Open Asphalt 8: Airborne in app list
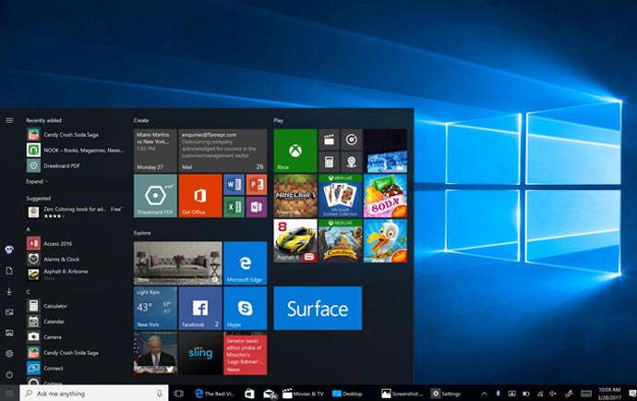637x401 pixels. coord(76,274)
